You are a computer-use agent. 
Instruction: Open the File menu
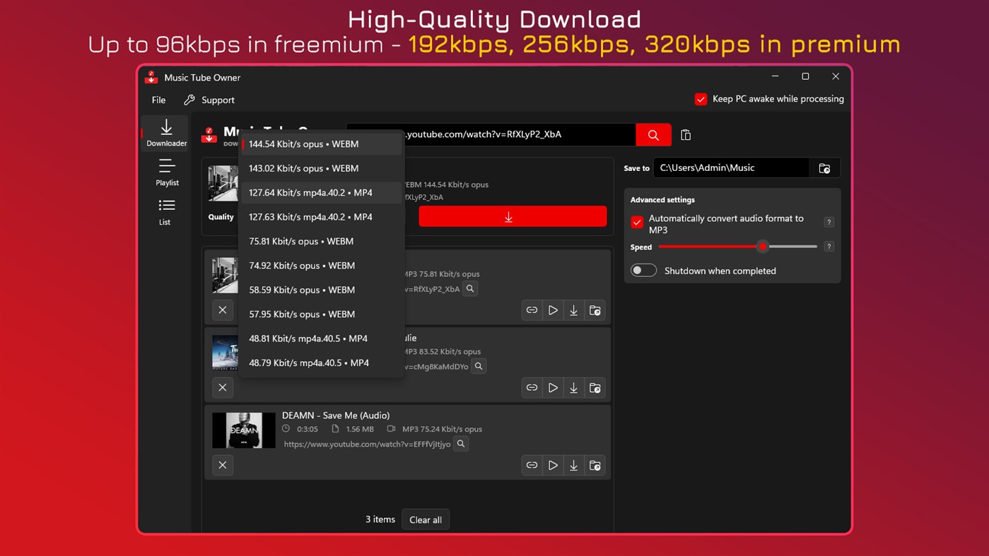[x=158, y=100]
